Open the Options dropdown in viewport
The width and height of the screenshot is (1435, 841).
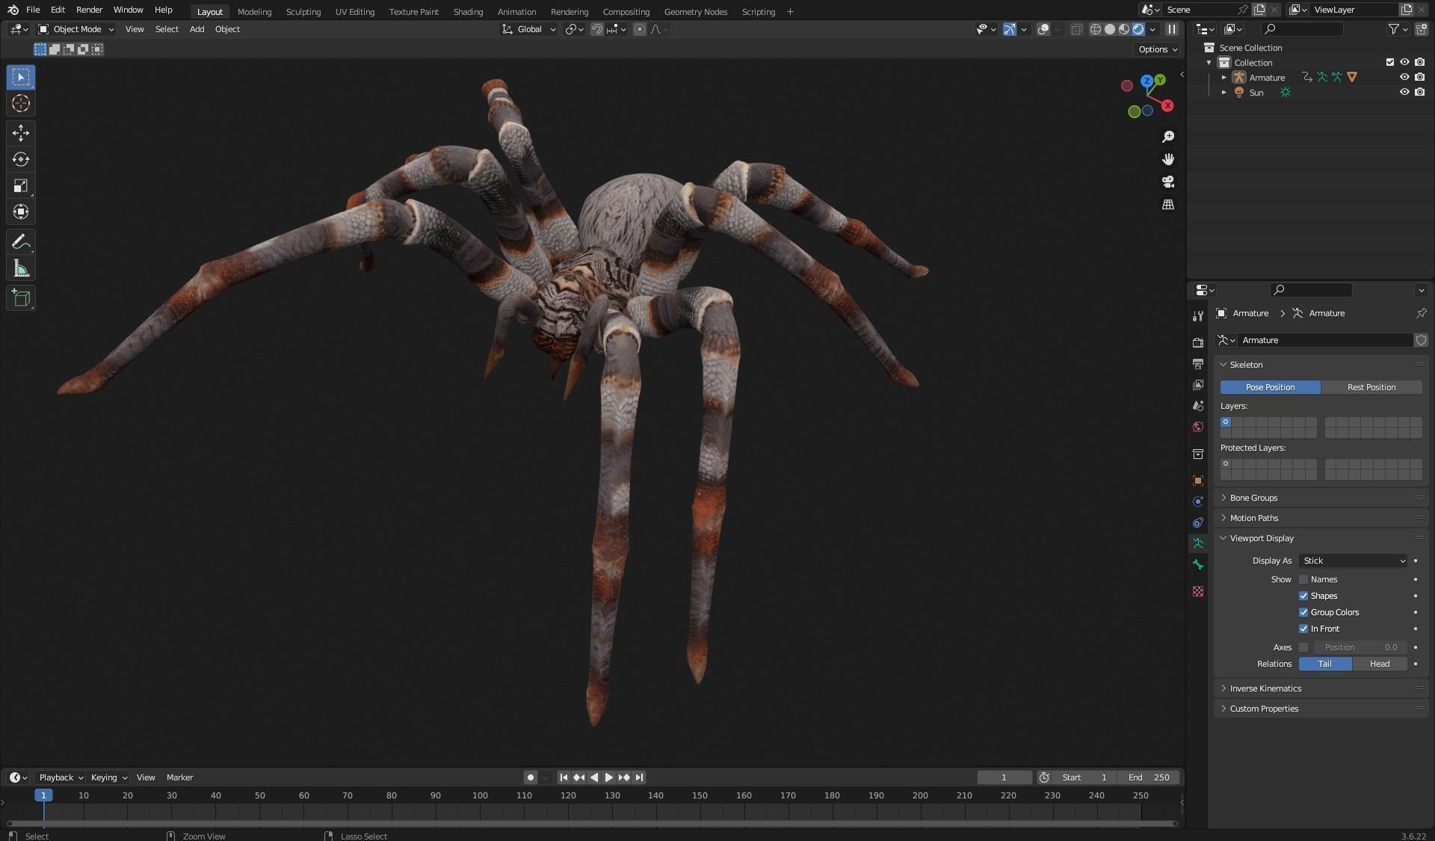coord(1158,49)
